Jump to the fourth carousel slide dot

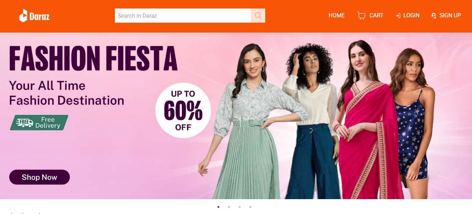[250, 207]
